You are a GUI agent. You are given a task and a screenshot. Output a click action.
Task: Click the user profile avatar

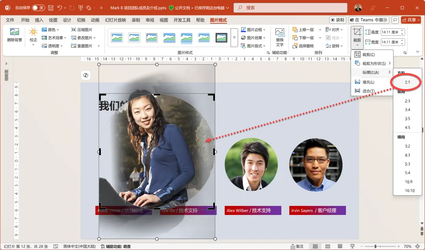[x=358, y=8]
